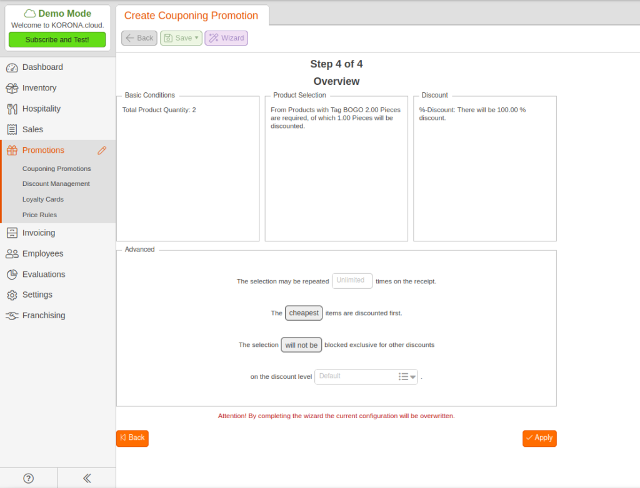Screen dimensions: 640x488
Task: Click the Sales receipt icon
Action: tap(12, 130)
